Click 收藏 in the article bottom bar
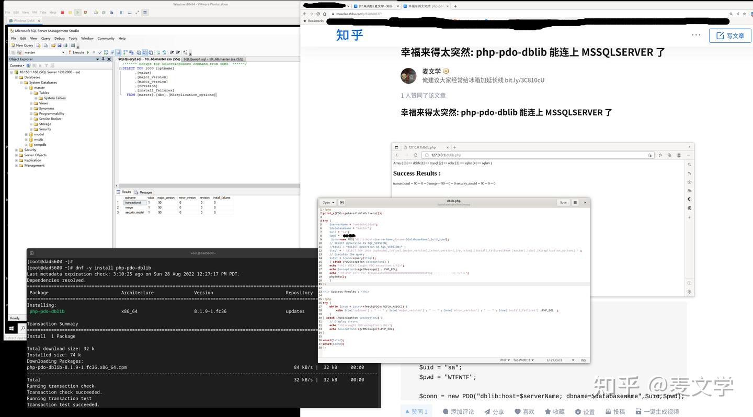 click(x=554, y=412)
